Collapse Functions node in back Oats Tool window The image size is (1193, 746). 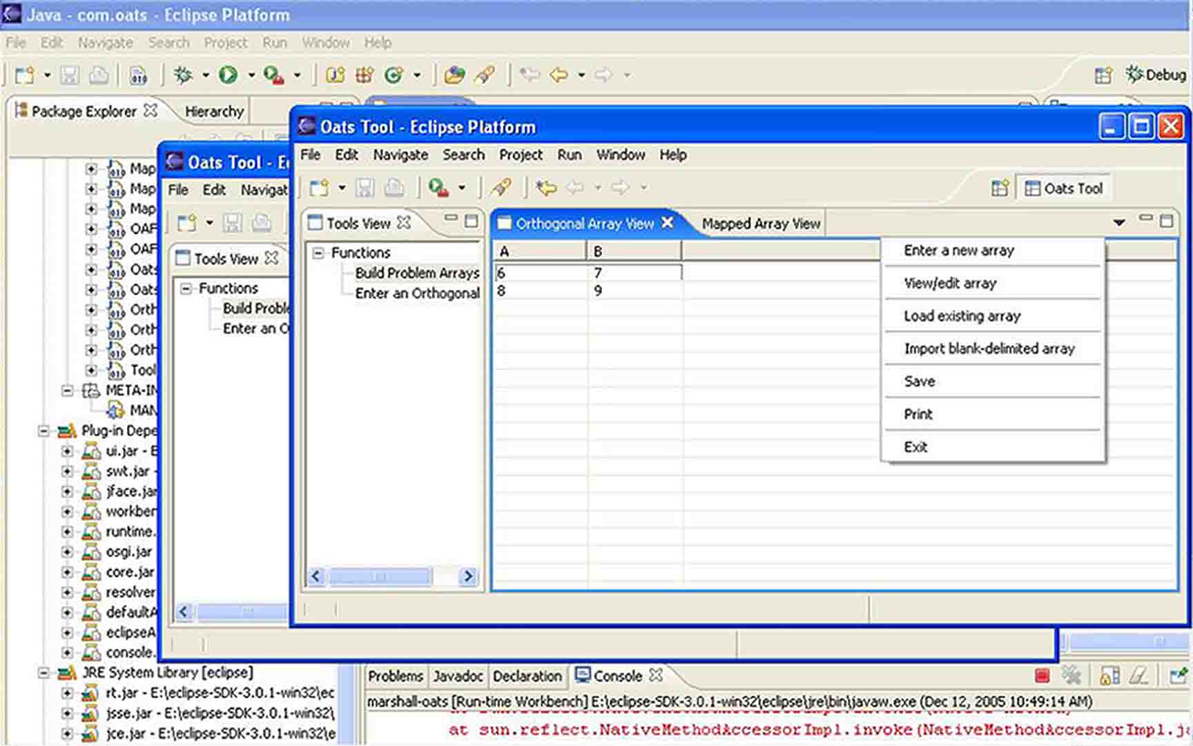(x=186, y=288)
